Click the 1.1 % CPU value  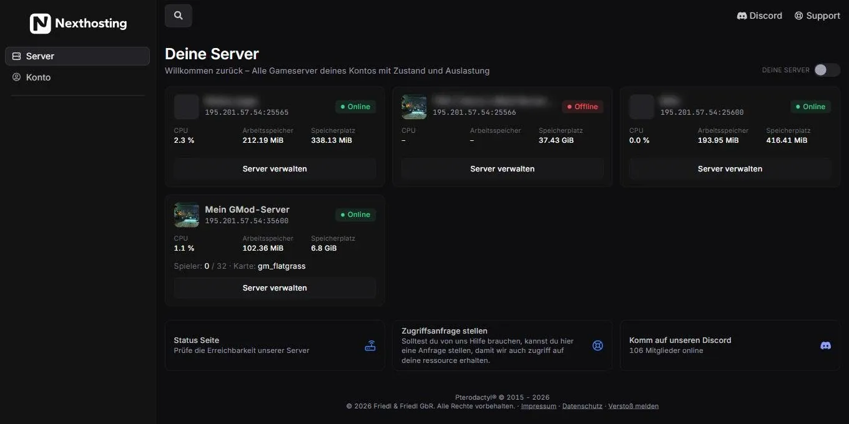(184, 248)
